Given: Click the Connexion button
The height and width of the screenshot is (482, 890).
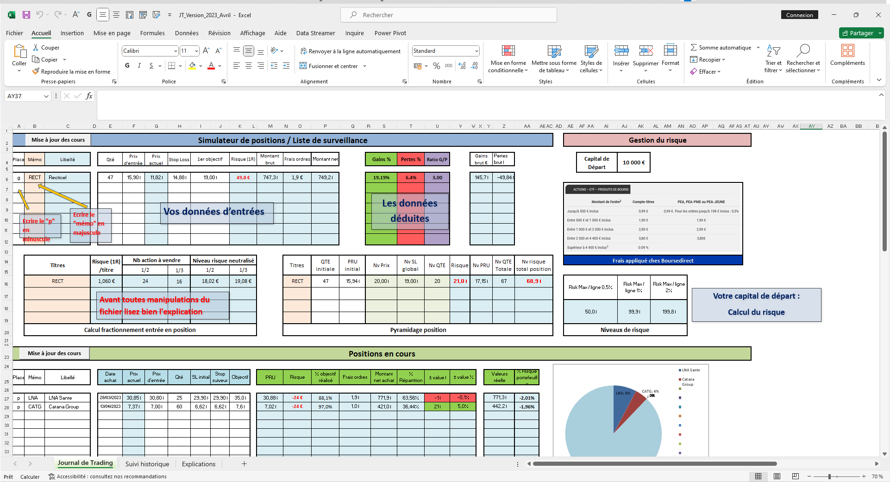Looking at the screenshot, I should [800, 15].
